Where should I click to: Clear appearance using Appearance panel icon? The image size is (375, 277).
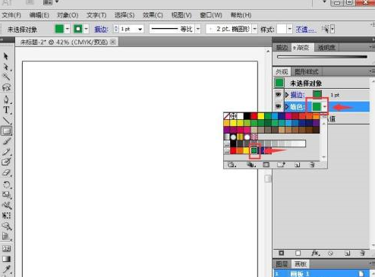[330, 253]
